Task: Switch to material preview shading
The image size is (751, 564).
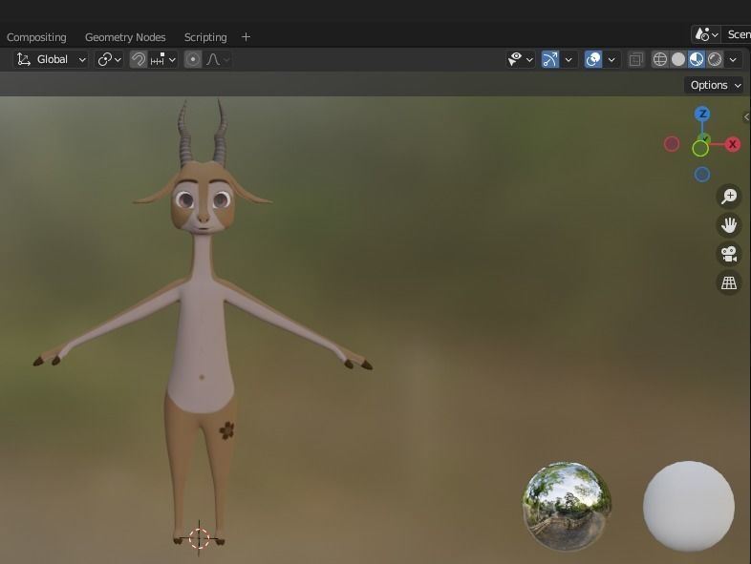Action: pyautogui.click(x=697, y=59)
